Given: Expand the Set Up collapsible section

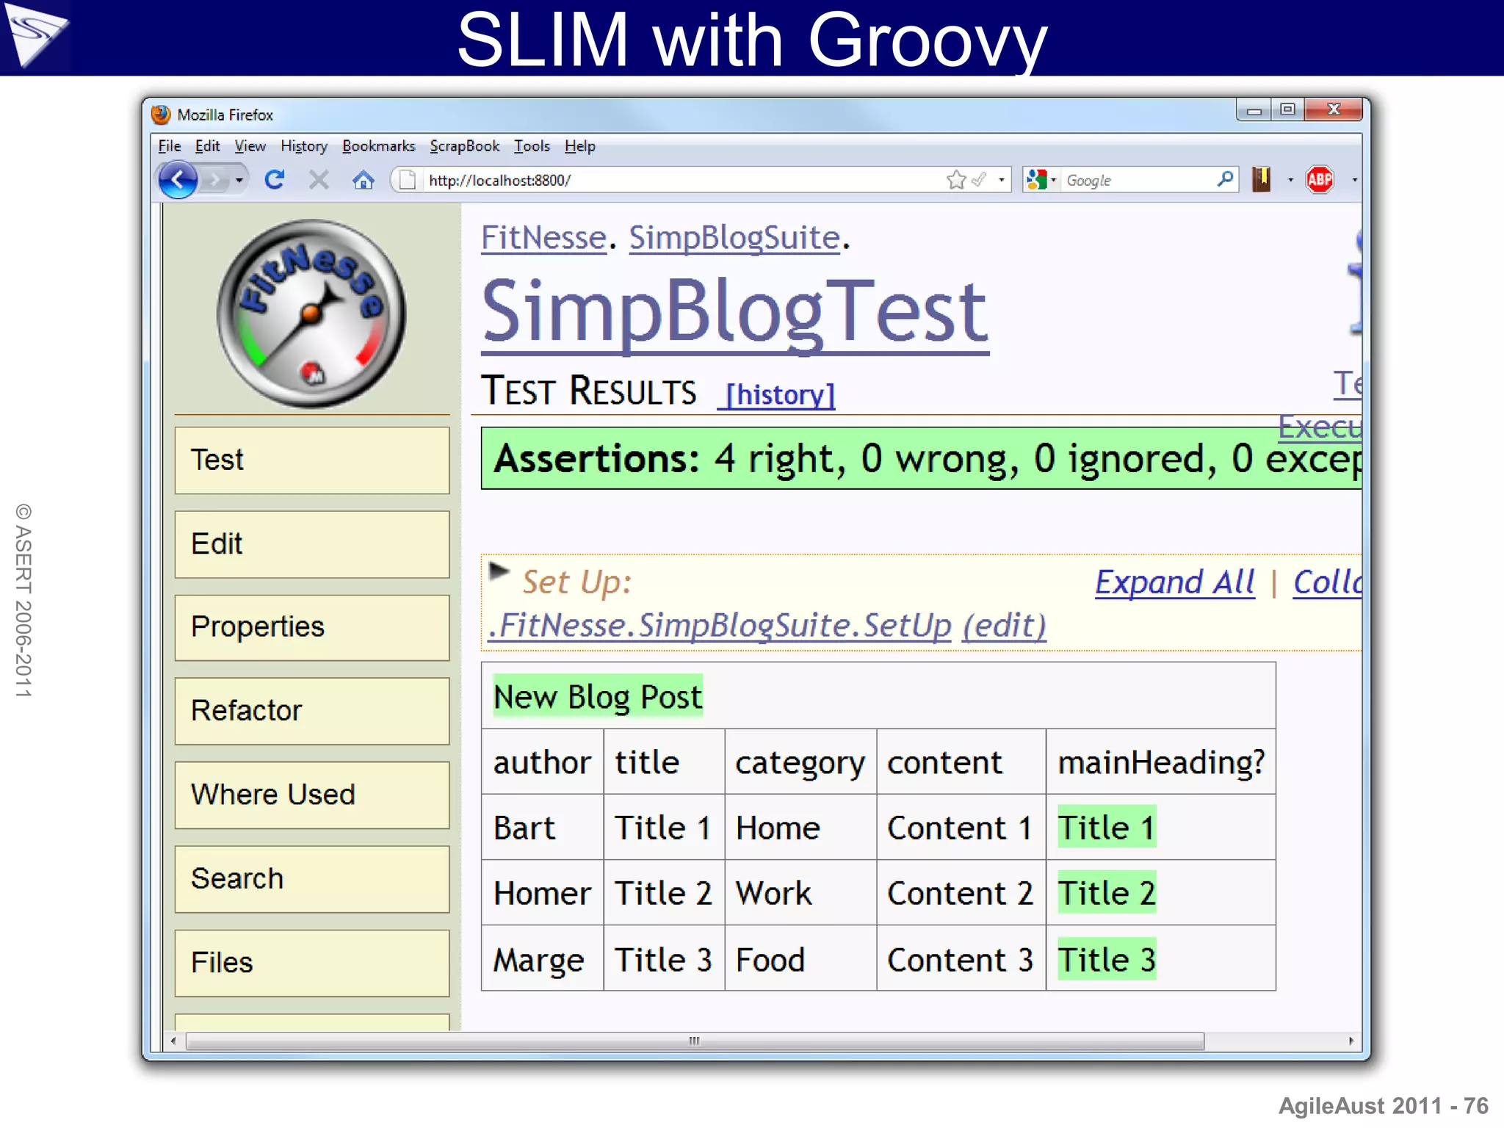Looking at the screenshot, I should 499,571.
